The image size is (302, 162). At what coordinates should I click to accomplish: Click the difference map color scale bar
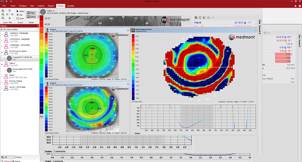coord(133,67)
